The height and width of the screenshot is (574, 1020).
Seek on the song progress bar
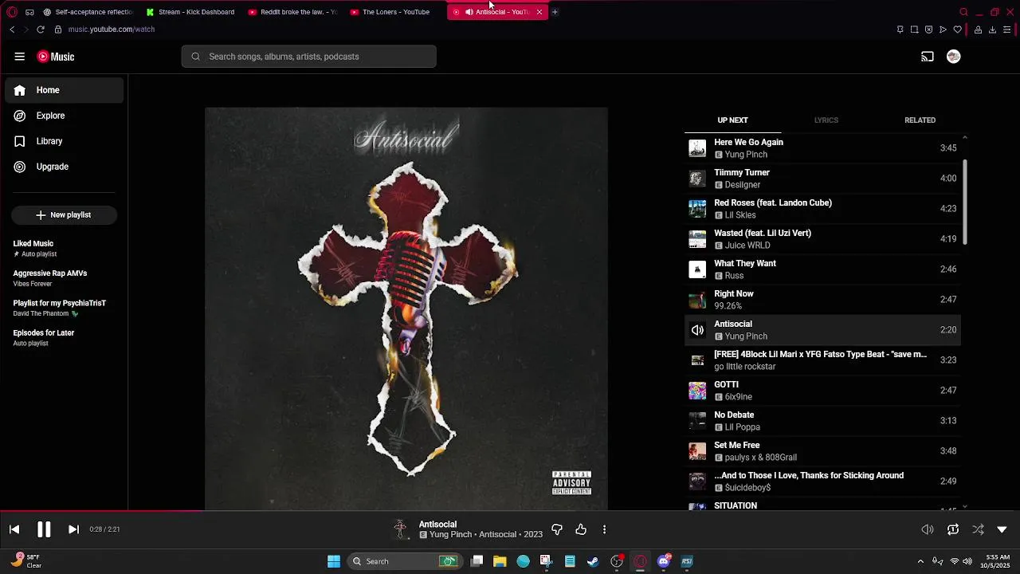coord(510,512)
